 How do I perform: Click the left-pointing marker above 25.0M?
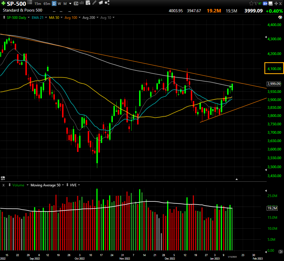click(x=266, y=190)
